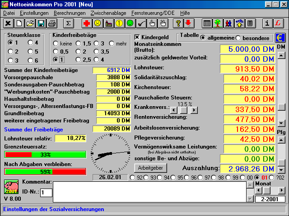Click up arrow of DM scrollbar
This screenshot has height=216, width=289.
pyautogui.click(x=281, y=55)
